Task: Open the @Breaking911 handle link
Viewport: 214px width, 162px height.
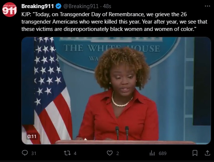Action: (x=81, y=6)
